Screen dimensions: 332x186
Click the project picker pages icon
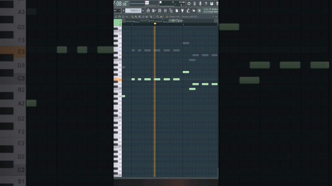coord(177,11)
